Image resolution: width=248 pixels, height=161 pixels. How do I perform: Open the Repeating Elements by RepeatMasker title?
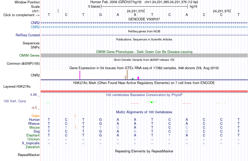pos(144,151)
